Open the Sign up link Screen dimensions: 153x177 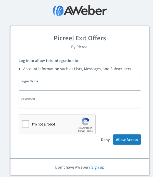[98, 167]
